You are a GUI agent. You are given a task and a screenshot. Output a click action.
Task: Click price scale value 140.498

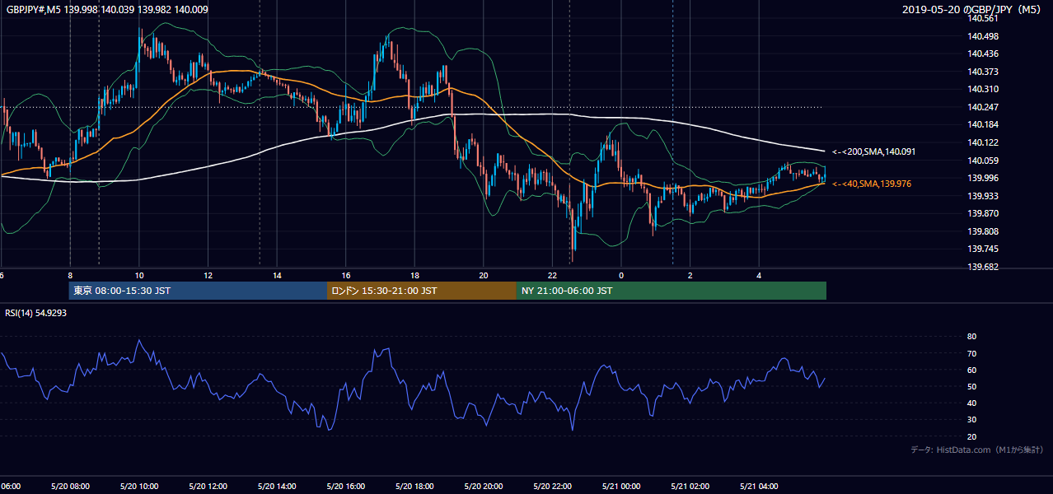click(985, 36)
